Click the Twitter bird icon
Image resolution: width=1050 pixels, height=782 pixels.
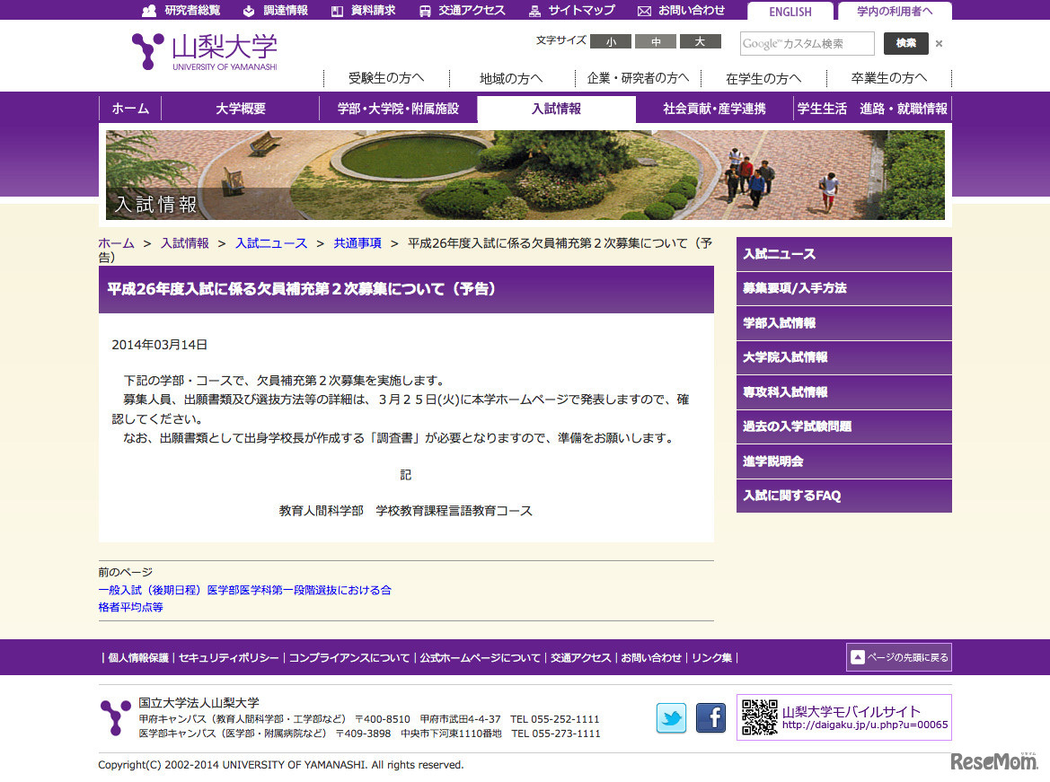[x=671, y=717]
